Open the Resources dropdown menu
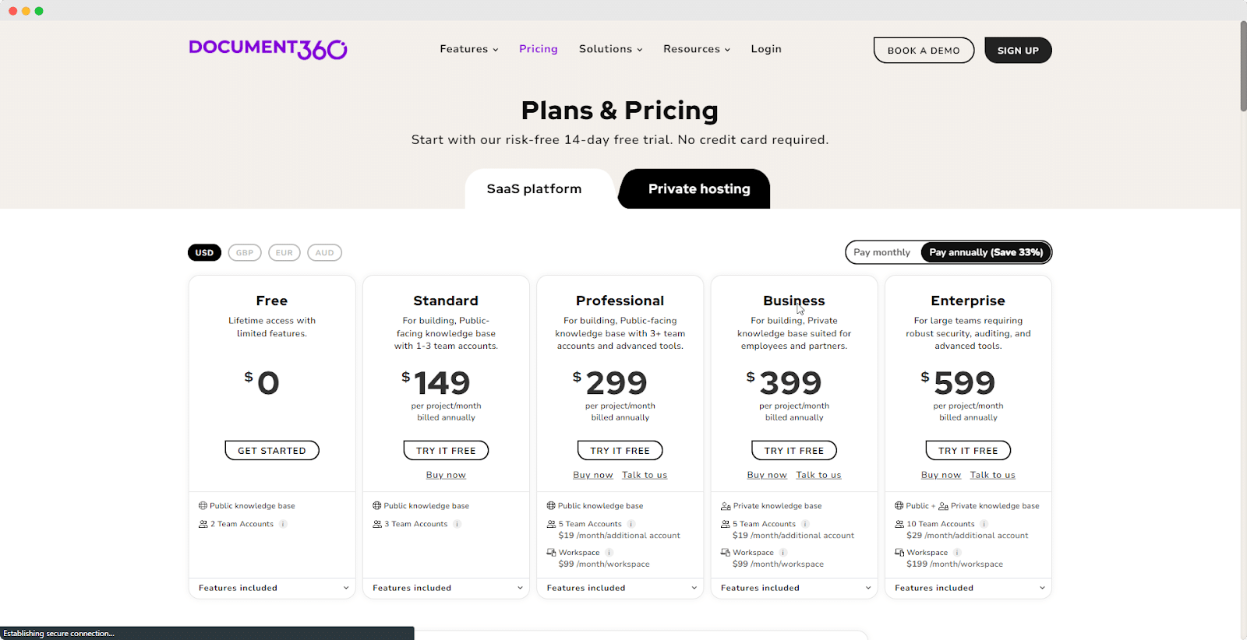 (695, 48)
